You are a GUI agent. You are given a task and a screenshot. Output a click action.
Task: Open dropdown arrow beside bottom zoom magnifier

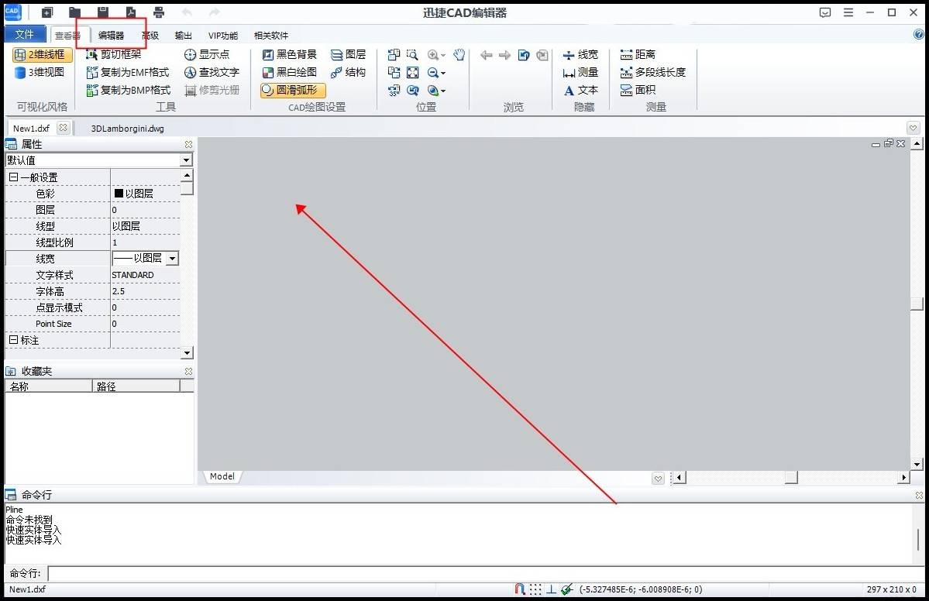(443, 91)
